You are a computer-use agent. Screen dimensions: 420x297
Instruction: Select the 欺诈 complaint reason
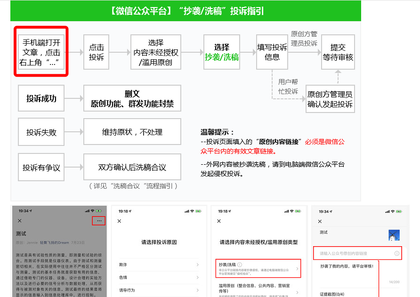click(159, 265)
